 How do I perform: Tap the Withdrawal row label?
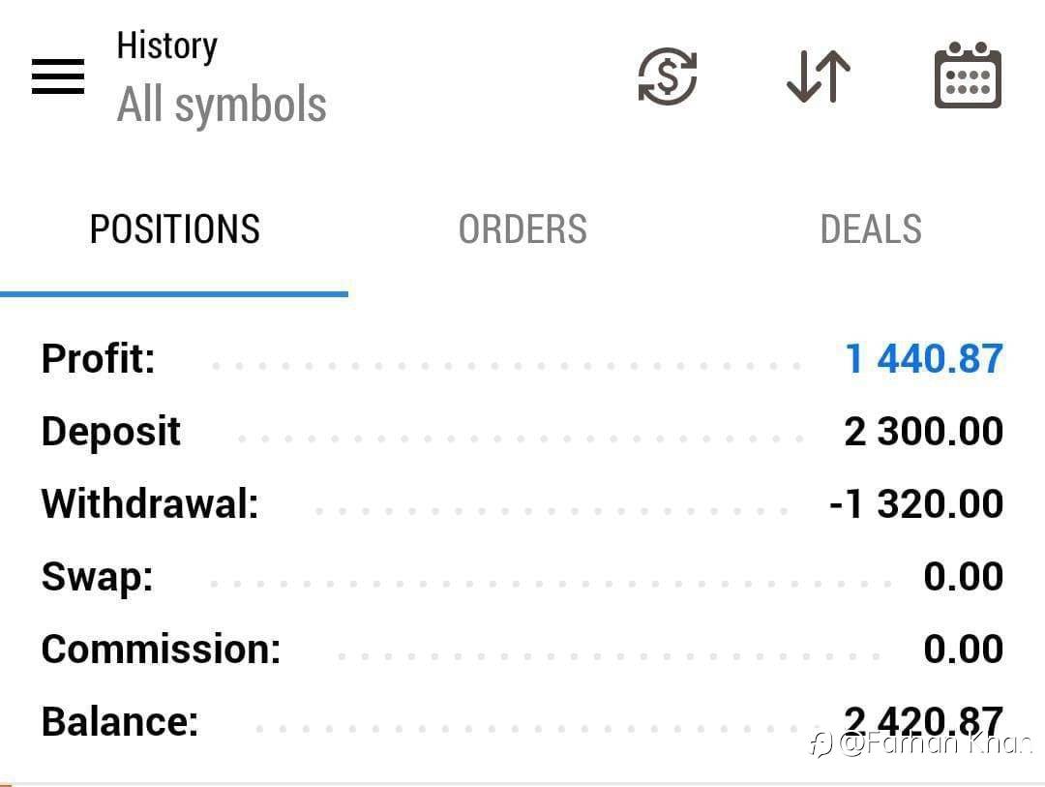tap(150, 504)
